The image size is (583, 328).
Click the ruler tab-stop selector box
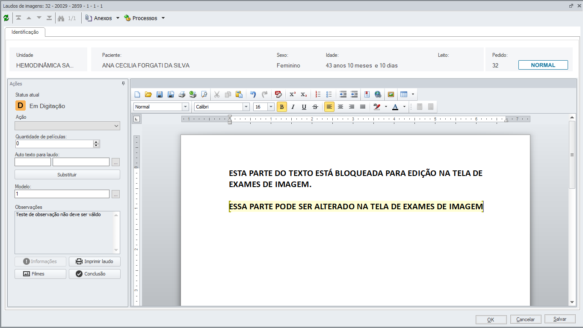[x=137, y=119]
